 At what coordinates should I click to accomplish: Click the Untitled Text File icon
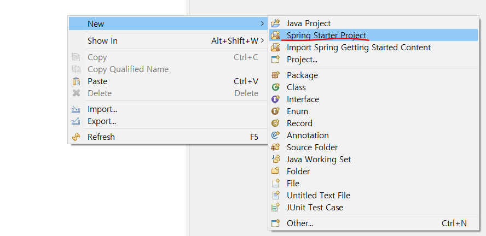point(275,195)
